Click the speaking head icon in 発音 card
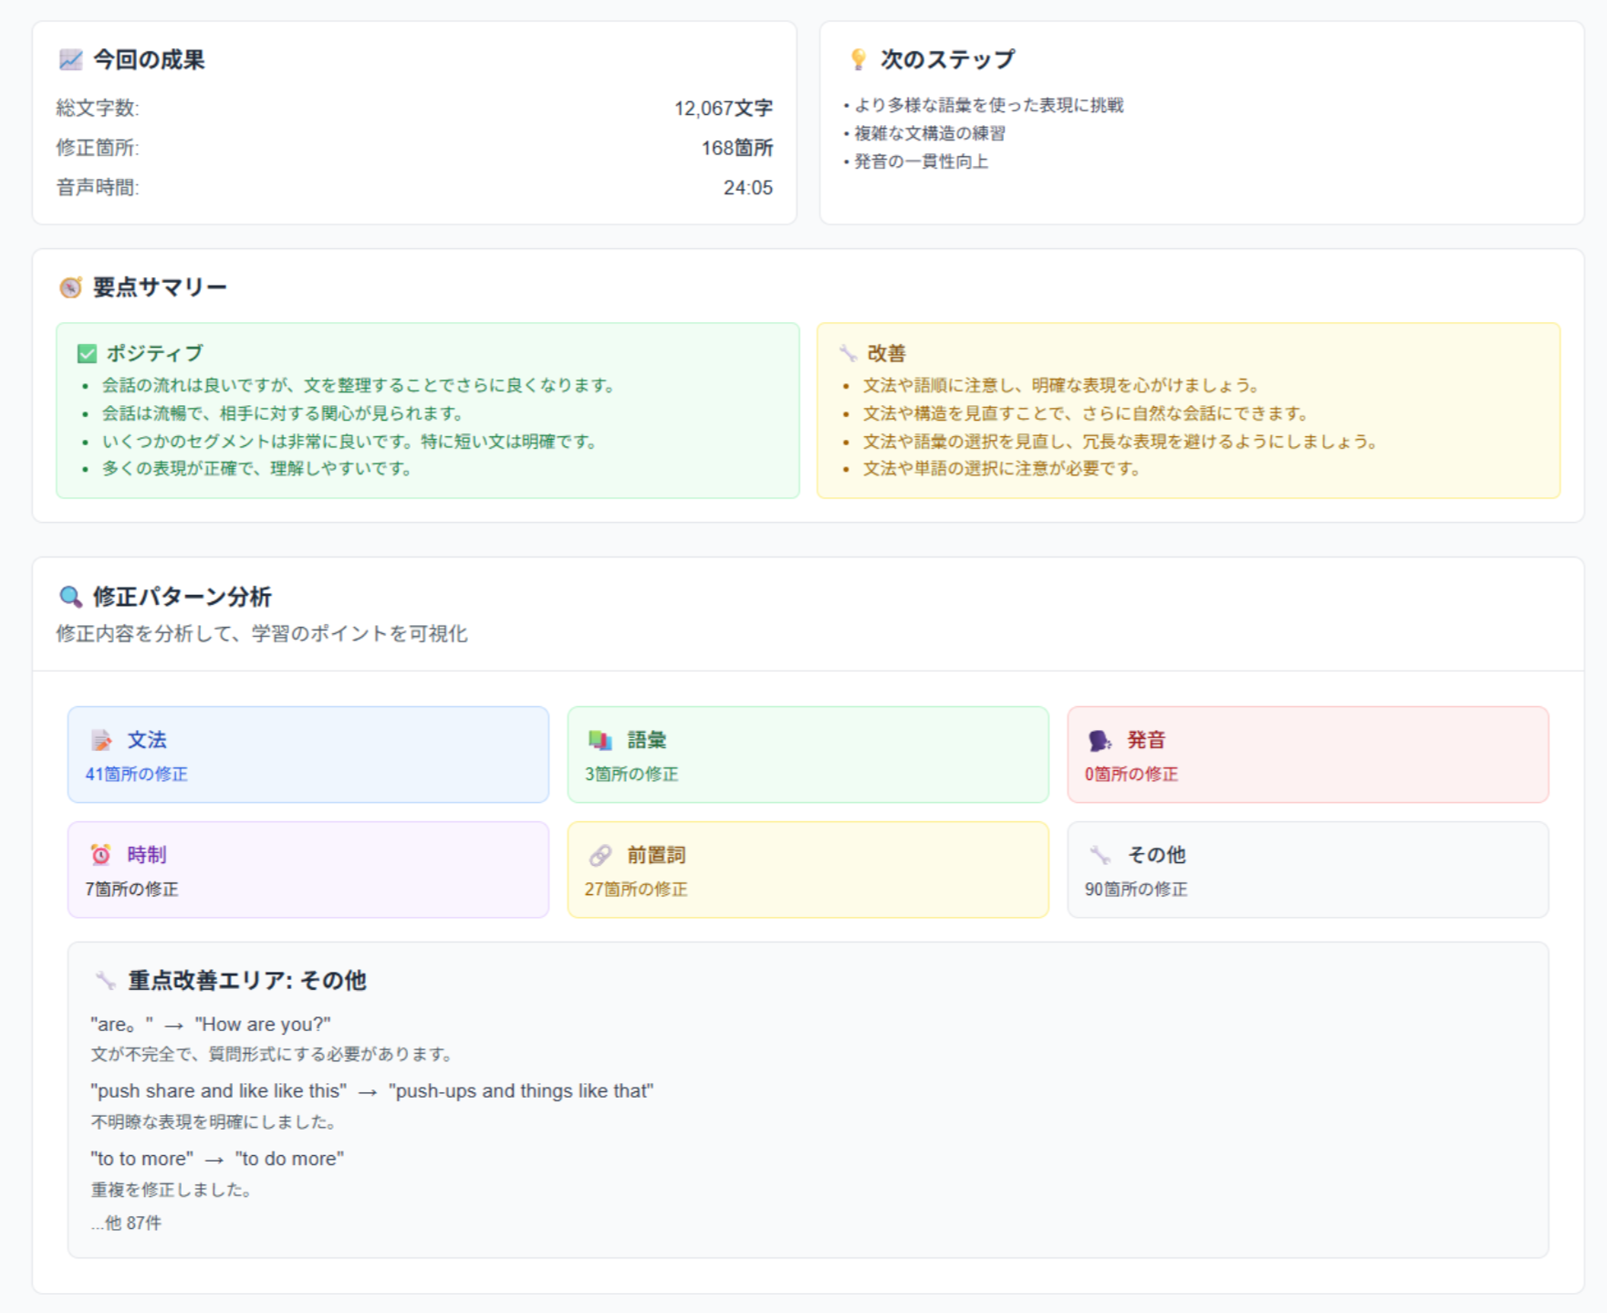The image size is (1607, 1313). tap(1100, 740)
